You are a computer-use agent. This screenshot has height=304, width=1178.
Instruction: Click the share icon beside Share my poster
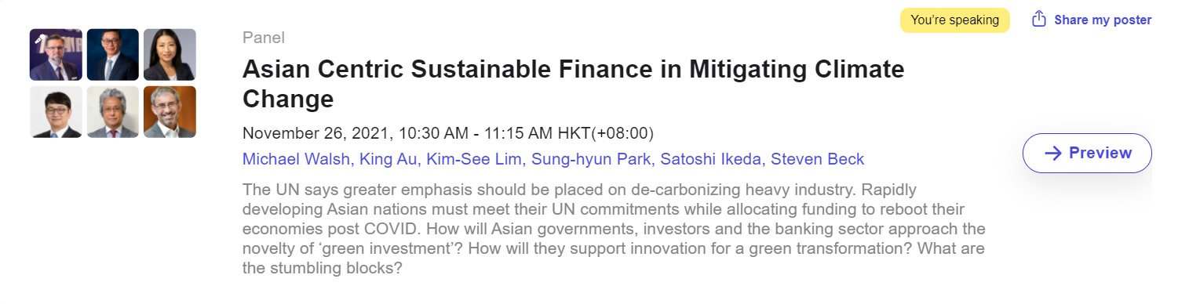pos(1039,19)
